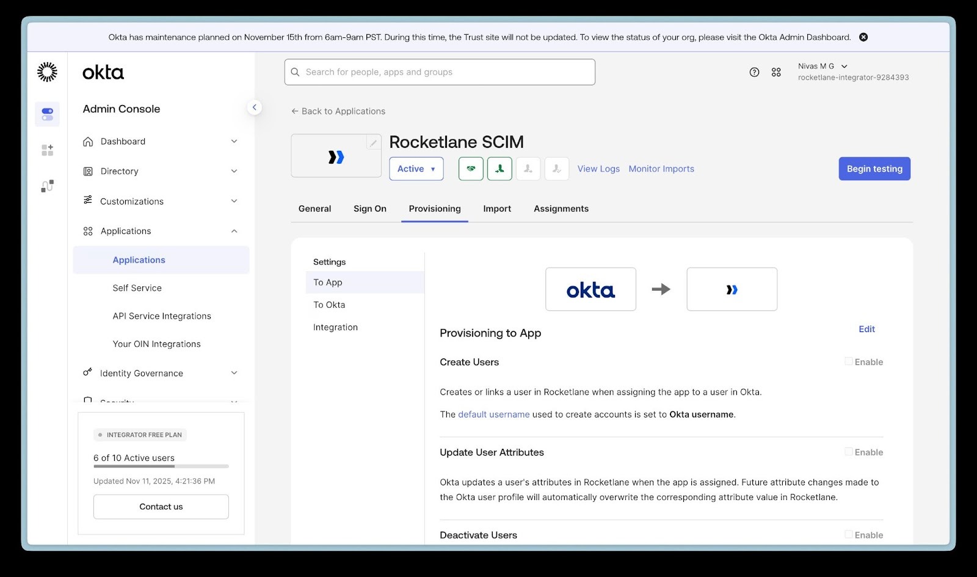This screenshot has height=577, width=977.
Task: Click the search magnifier icon
Action: click(295, 72)
